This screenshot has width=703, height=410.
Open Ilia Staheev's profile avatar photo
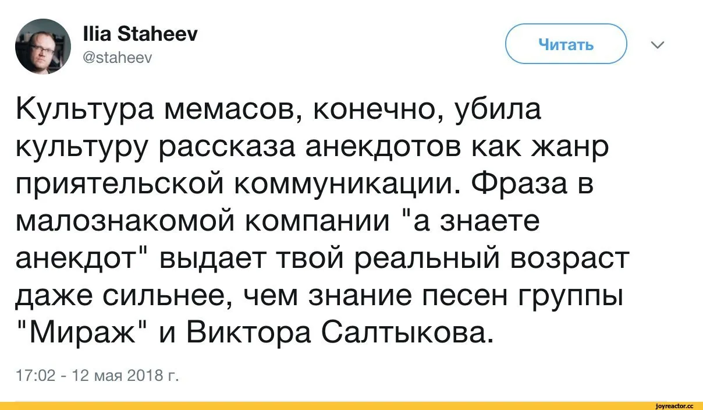pos(42,46)
